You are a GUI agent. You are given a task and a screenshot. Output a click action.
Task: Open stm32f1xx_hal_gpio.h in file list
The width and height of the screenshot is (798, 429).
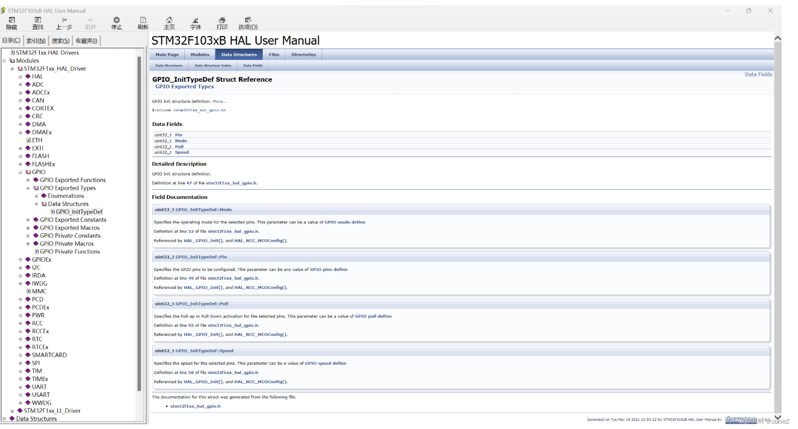195,406
